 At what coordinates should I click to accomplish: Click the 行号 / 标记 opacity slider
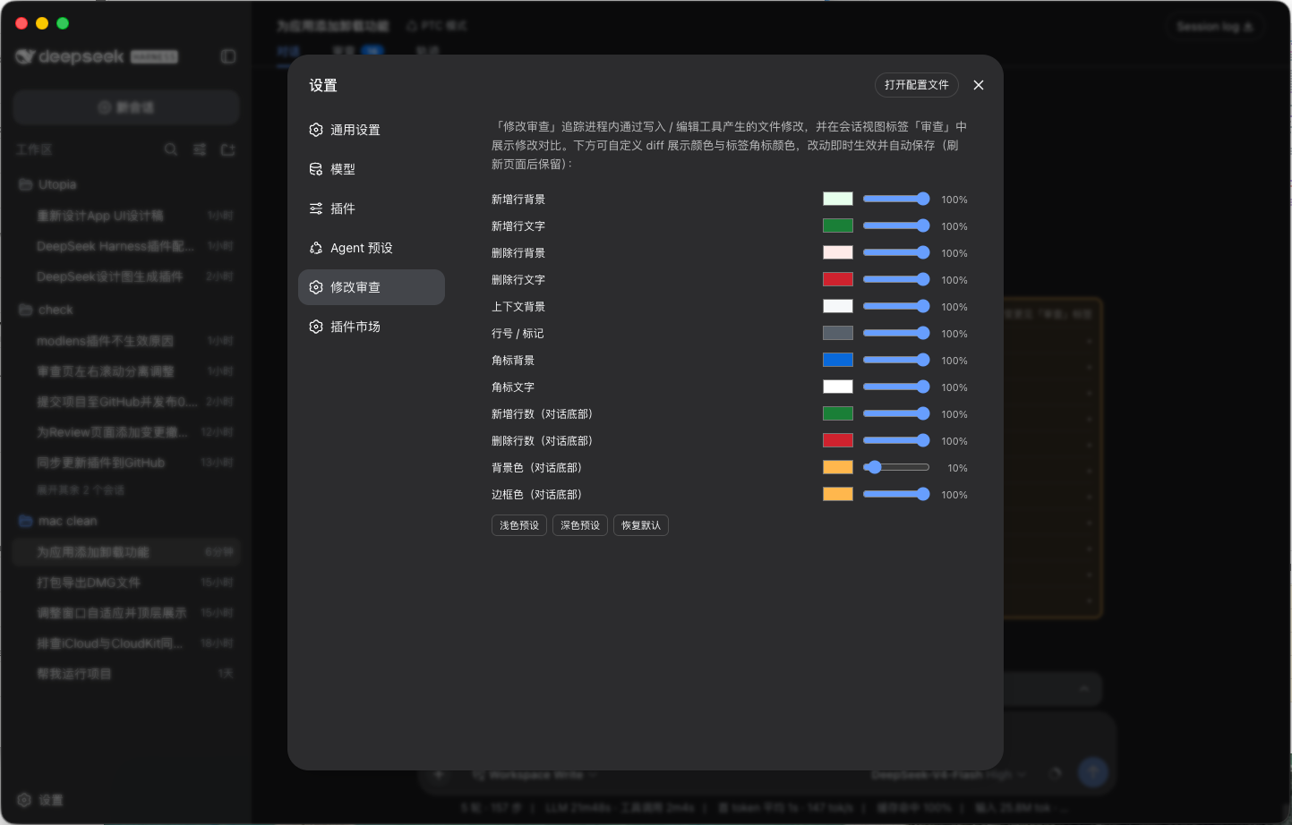(x=896, y=333)
